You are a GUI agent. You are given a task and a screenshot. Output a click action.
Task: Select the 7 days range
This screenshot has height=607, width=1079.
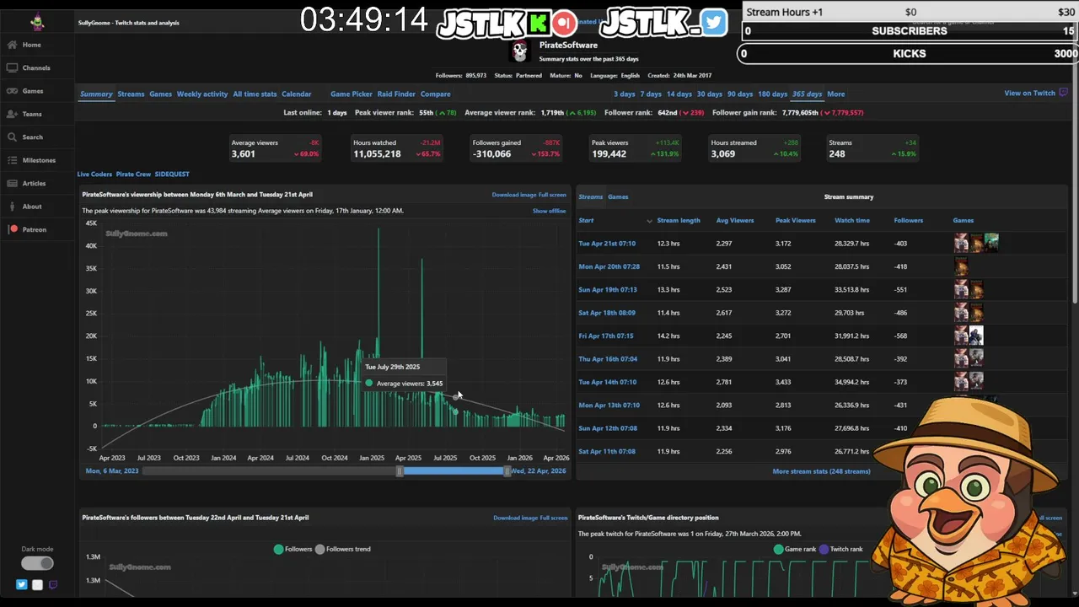[651, 94]
